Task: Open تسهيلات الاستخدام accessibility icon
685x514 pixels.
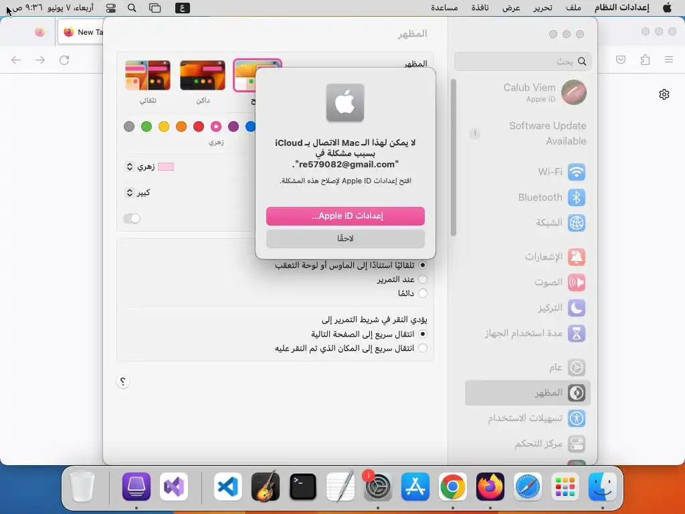Action: pyautogui.click(x=576, y=418)
